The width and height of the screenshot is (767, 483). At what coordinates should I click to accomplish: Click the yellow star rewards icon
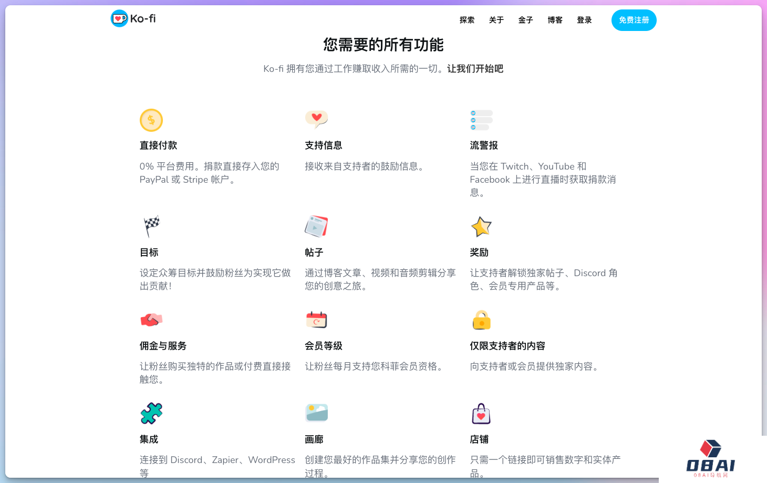click(x=481, y=227)
